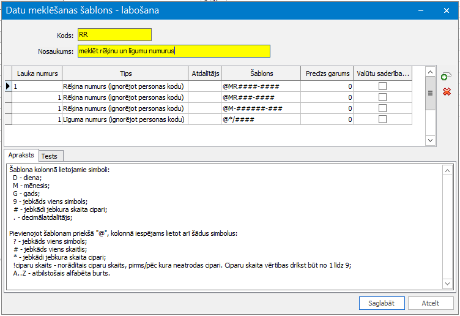Click the red delete row icon
This screenshot has height=316, width=460.
point(447,91)
